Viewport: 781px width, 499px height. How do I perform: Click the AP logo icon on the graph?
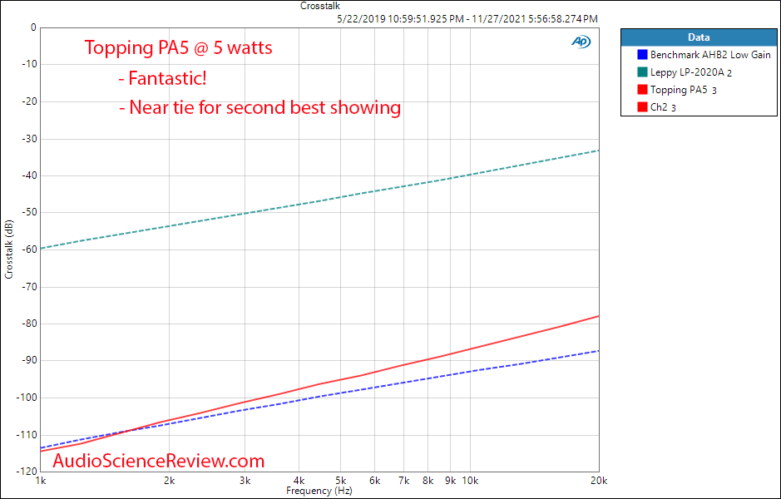tap(581, 42)
